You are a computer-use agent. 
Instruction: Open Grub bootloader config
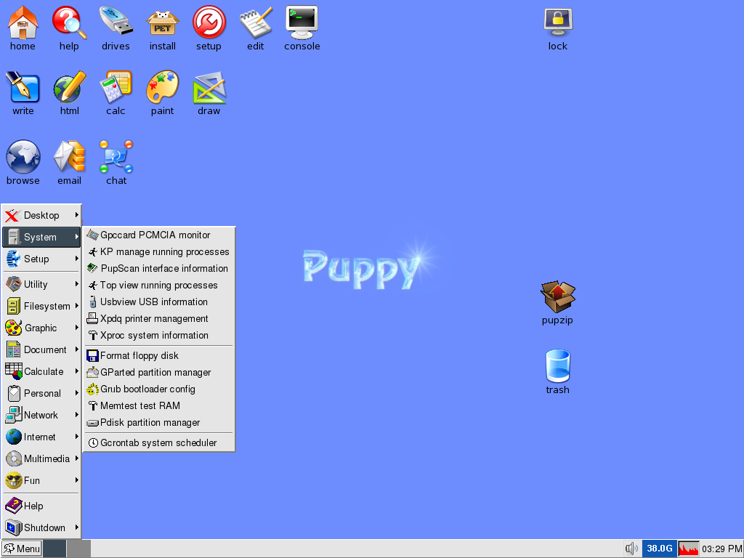159,389
